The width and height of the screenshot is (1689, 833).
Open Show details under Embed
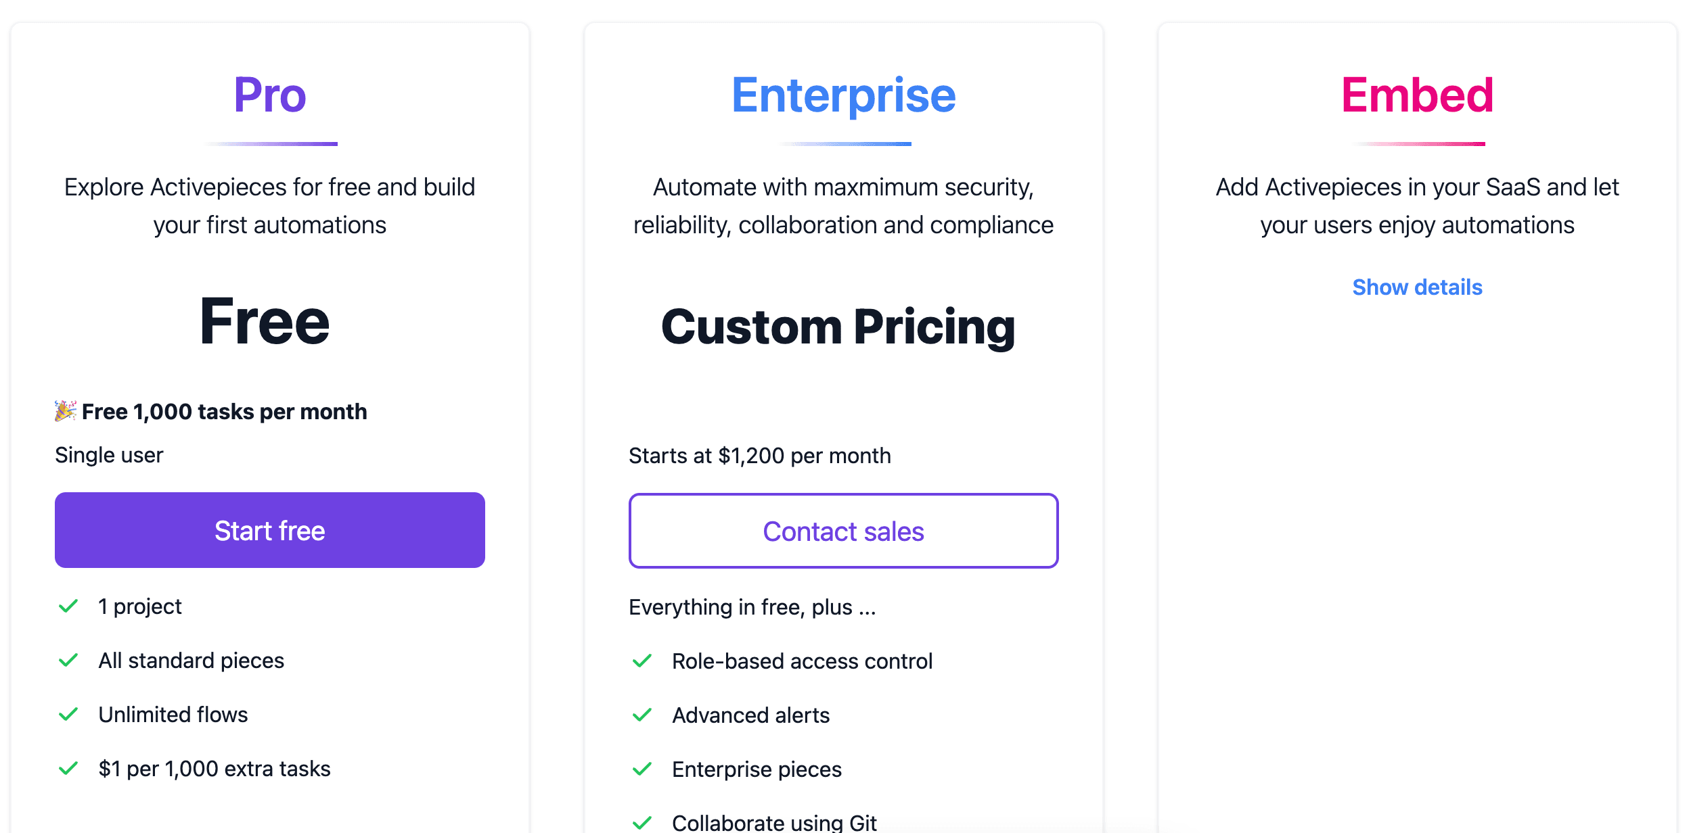pyautogui.click(x=1417, y=287)
